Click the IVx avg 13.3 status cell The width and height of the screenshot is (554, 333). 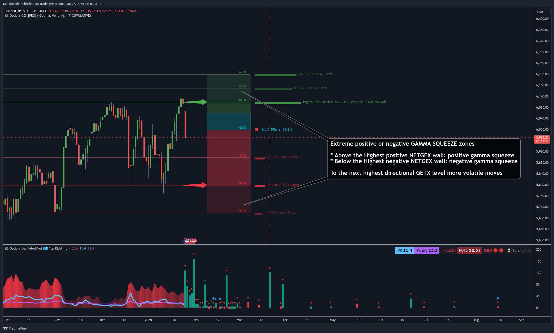[426, 250]
